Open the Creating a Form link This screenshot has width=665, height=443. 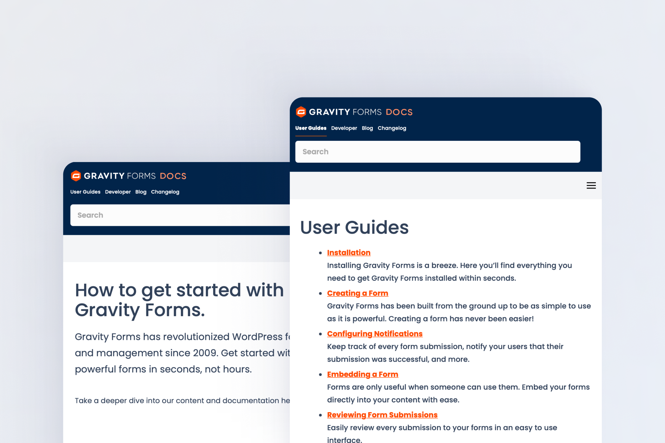[x=357, y=293]
